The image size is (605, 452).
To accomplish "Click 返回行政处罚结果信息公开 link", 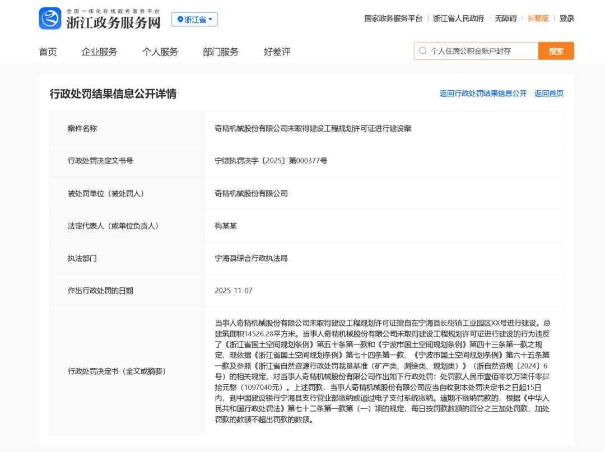I will point(483,94).
